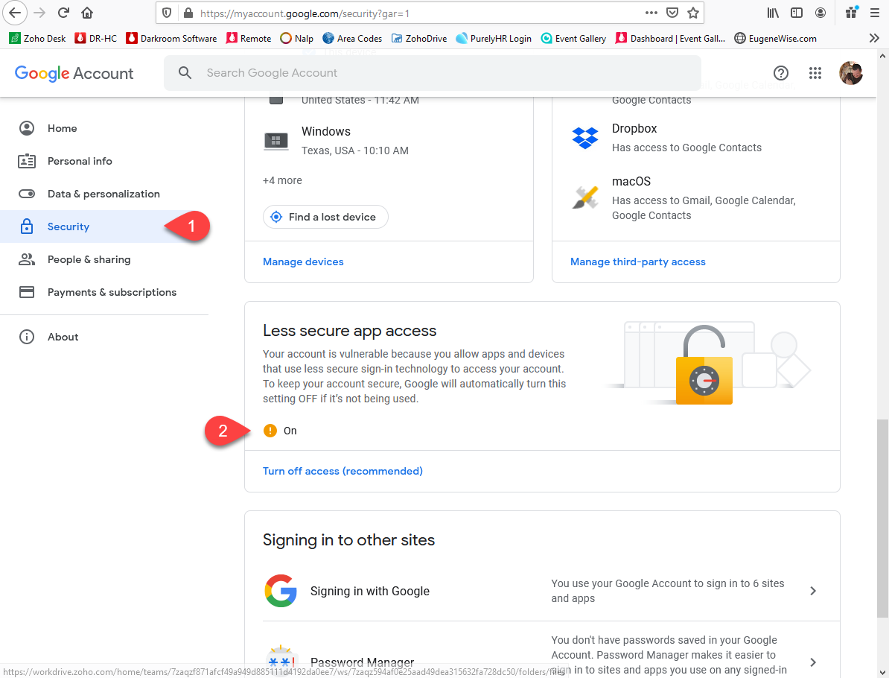Screen dimensions: 889x678
Task: Expand the Password Manager section
Action: [813, 662]
